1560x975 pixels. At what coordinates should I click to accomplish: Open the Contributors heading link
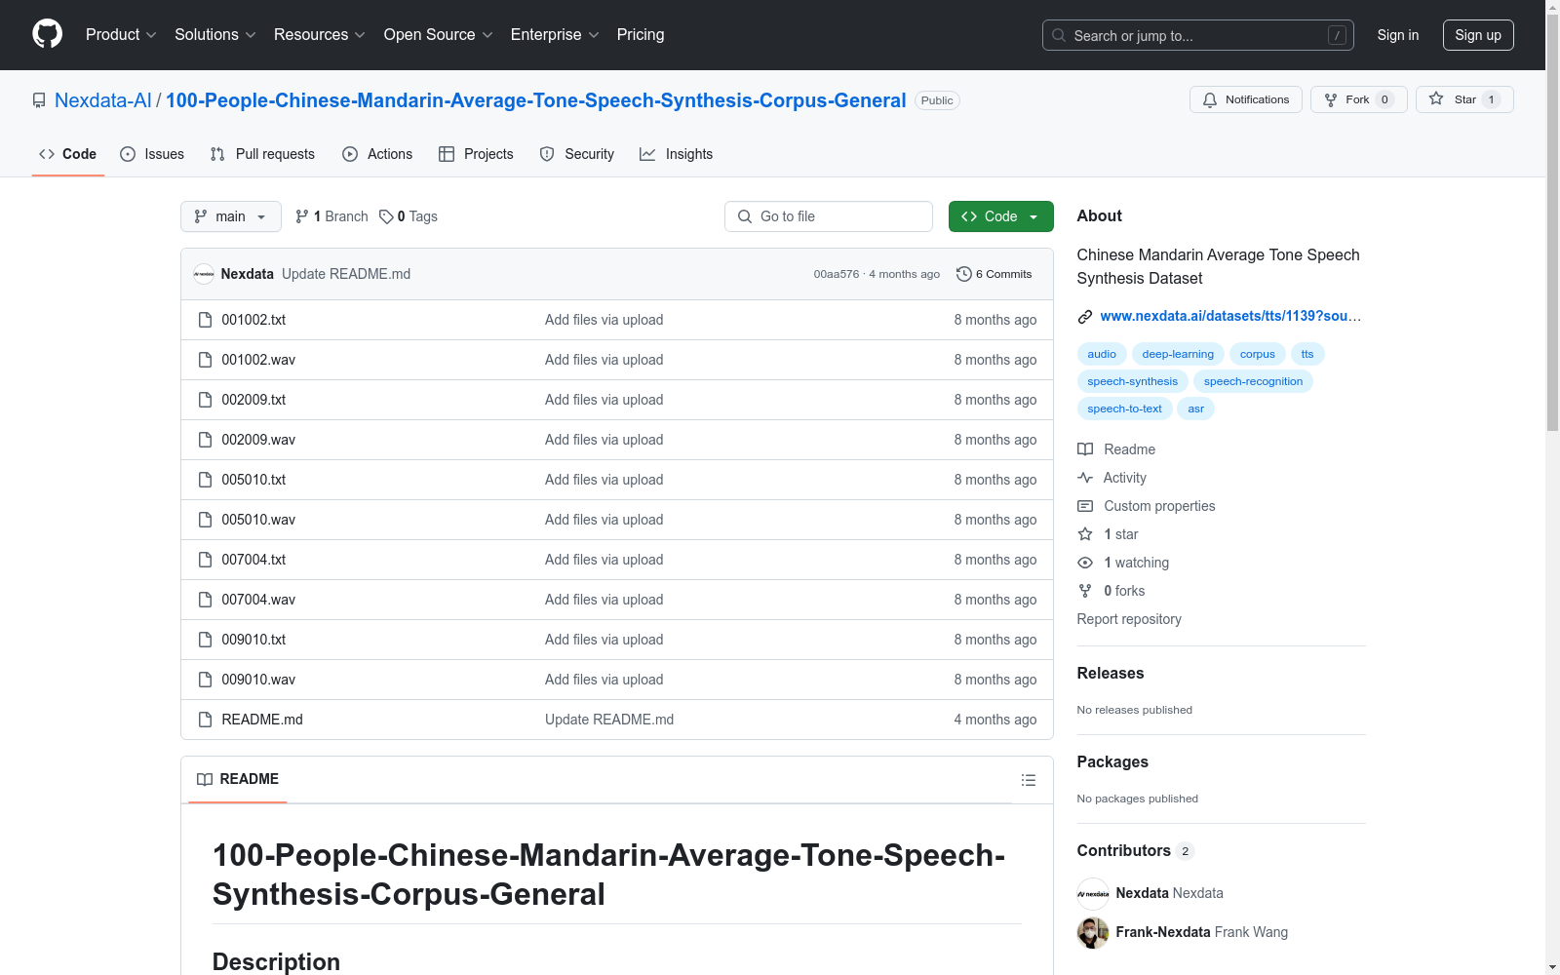1135,850
